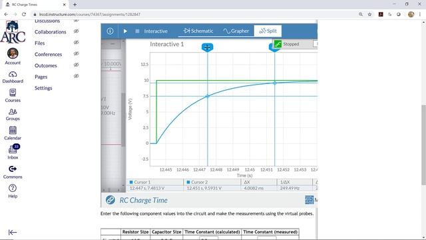Select the Split view tab

268,31
